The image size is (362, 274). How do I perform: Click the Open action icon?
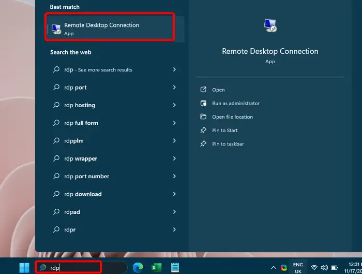point(203,90)
